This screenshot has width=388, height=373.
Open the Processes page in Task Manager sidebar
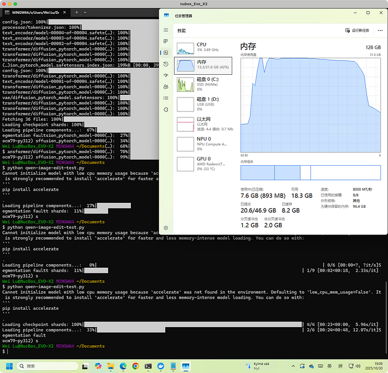(166, 42)
